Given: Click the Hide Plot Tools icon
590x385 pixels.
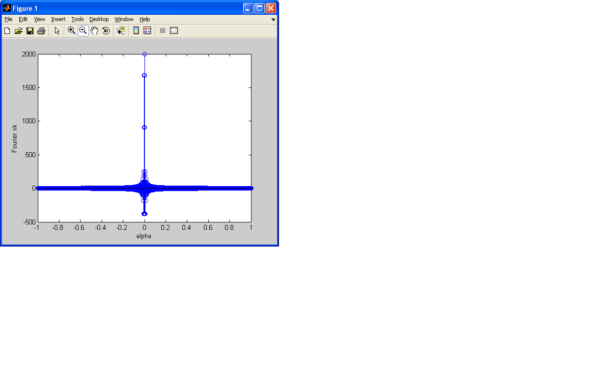Looking at the screenshot, I should (x=163, y=30).
